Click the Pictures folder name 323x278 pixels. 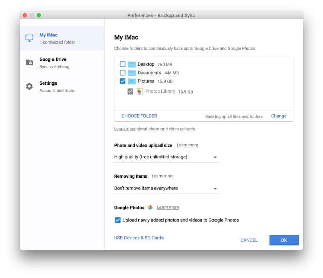click(146, 81)
